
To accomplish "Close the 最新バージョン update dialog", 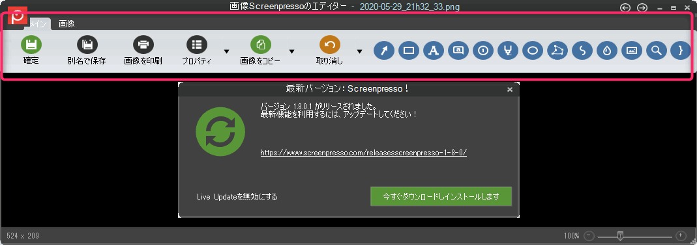I will tap(510, 90).
